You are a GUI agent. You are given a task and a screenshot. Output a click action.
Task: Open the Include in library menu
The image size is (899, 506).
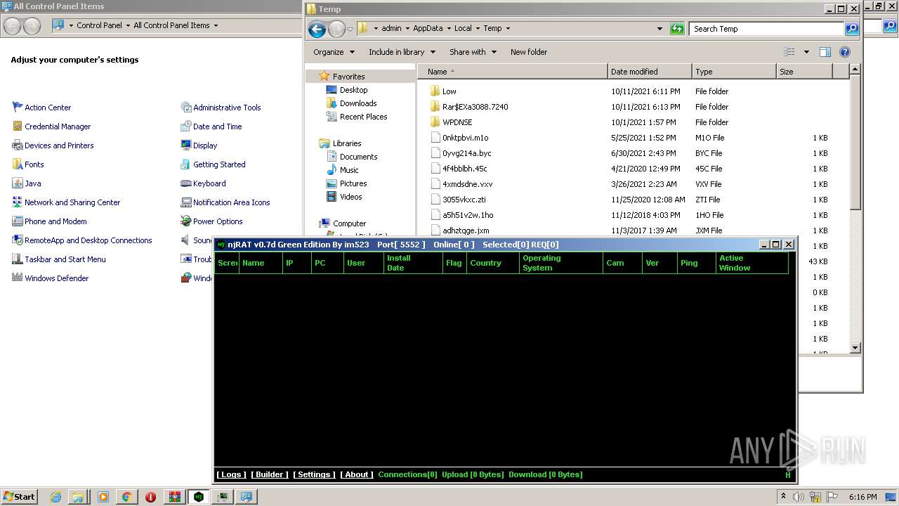coord(402,52)
